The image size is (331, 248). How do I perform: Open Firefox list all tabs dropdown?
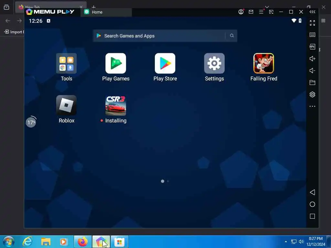click(267, 7)
